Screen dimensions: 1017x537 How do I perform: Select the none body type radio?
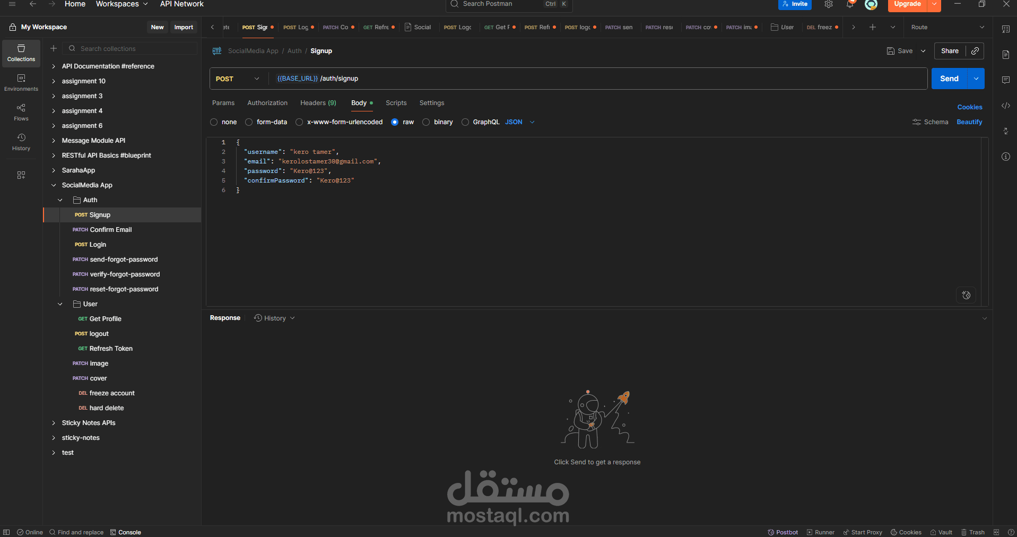tap(214, 122)
